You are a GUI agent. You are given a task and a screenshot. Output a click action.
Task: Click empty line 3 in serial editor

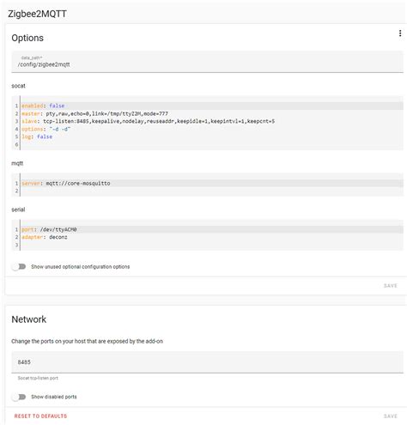[212, 245]
